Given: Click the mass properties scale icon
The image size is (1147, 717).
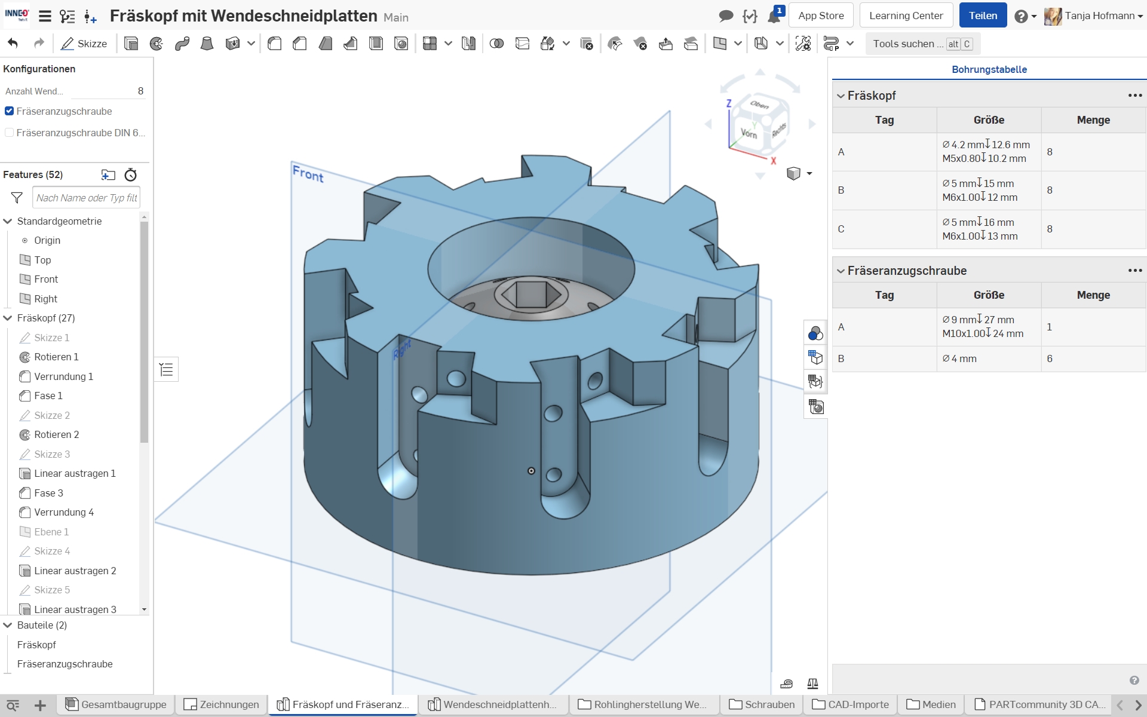Looking at the screenshot, I should [812, 684].
